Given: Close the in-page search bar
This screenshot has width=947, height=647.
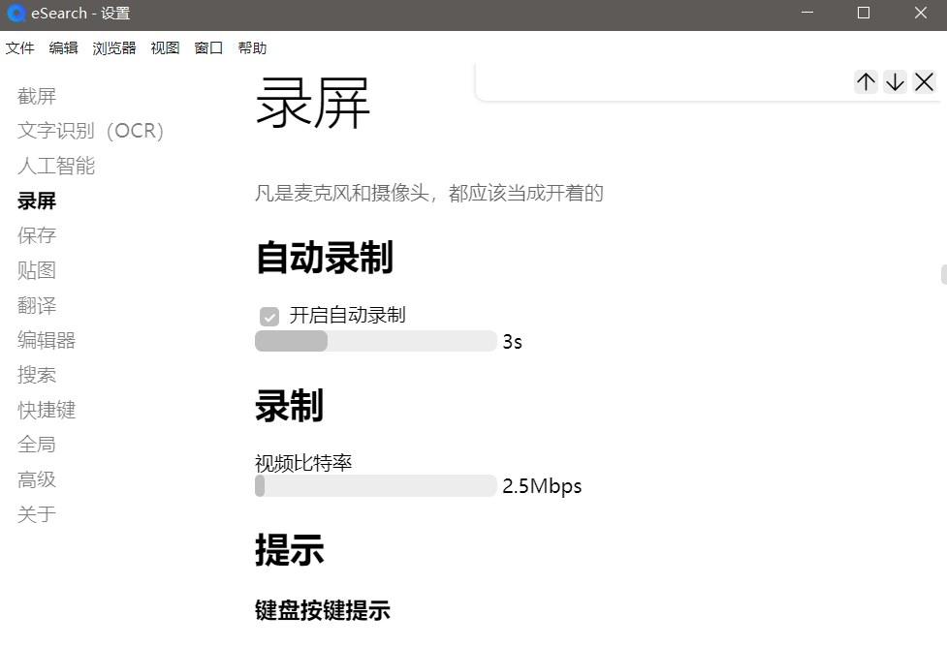Looking at the screenshot, I should pyautogui.click(x=923, y=82).
